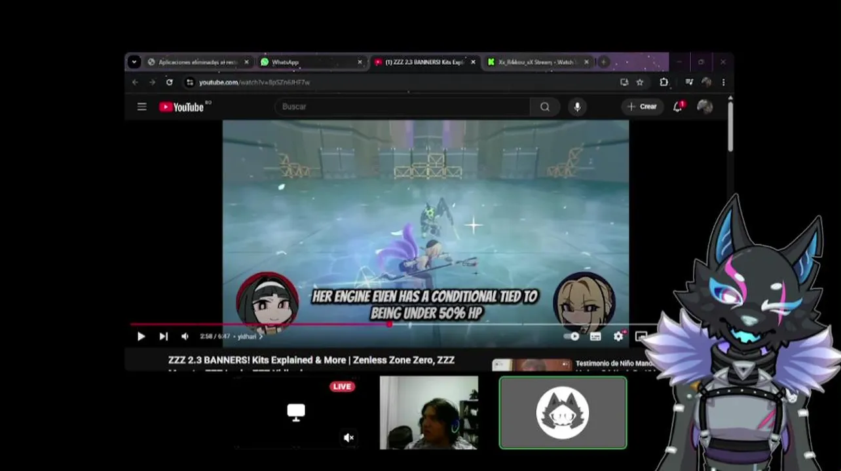
Task: Bookmark this page with the star icon
Action: (x=640, y=82)
